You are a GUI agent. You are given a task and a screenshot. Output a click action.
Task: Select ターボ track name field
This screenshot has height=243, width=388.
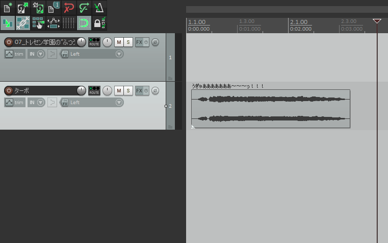click(44, 91)
